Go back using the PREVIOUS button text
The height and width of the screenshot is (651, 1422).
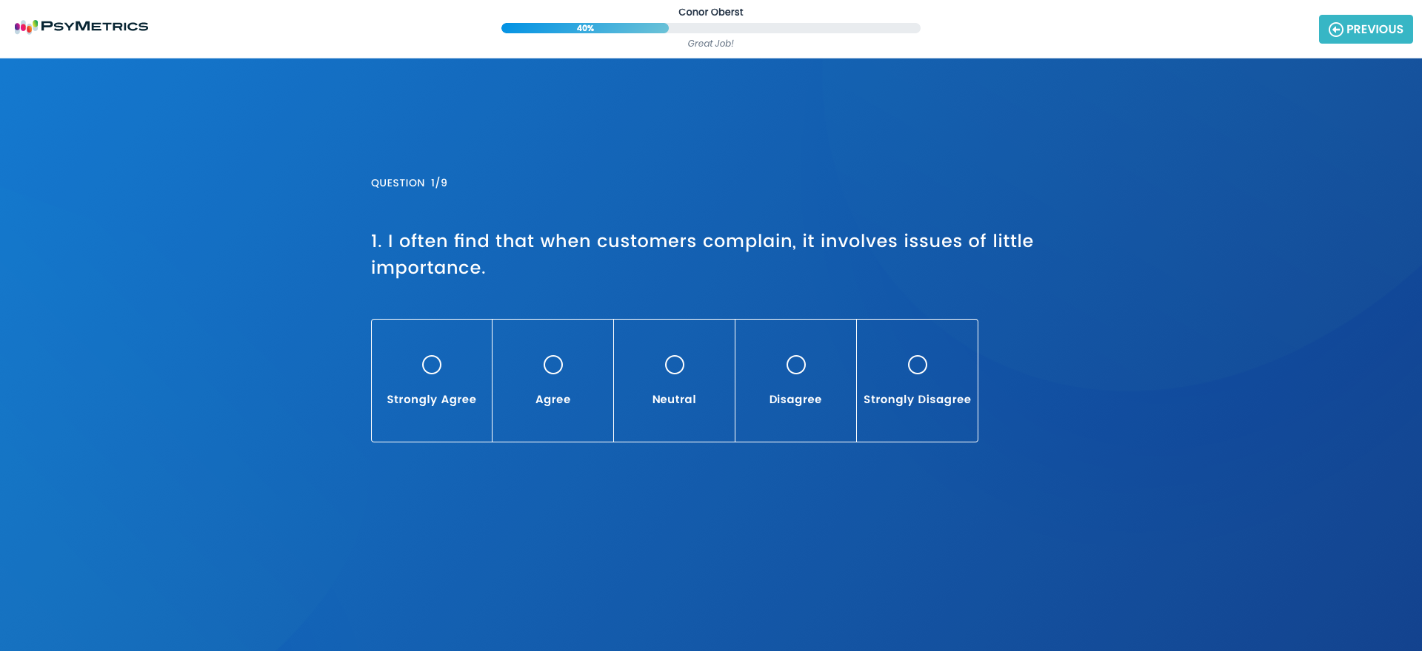coord(1375,30)
